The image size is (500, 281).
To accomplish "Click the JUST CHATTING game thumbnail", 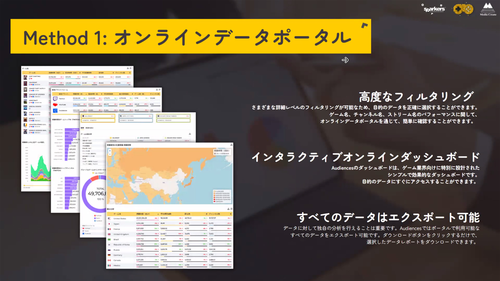I will pos(25,77).
